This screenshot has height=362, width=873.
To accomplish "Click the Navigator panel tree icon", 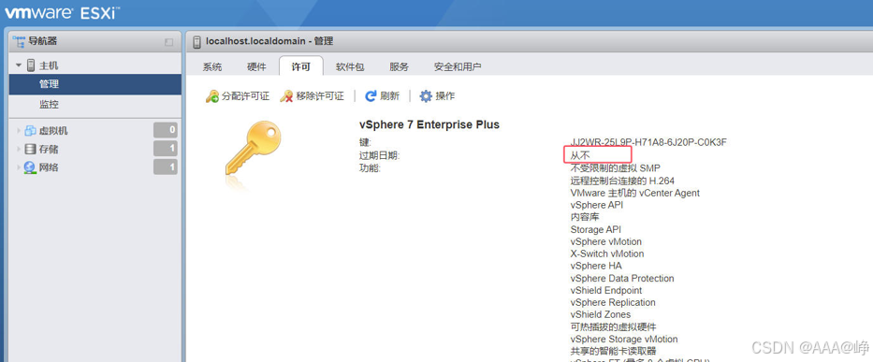I will 19,41.
